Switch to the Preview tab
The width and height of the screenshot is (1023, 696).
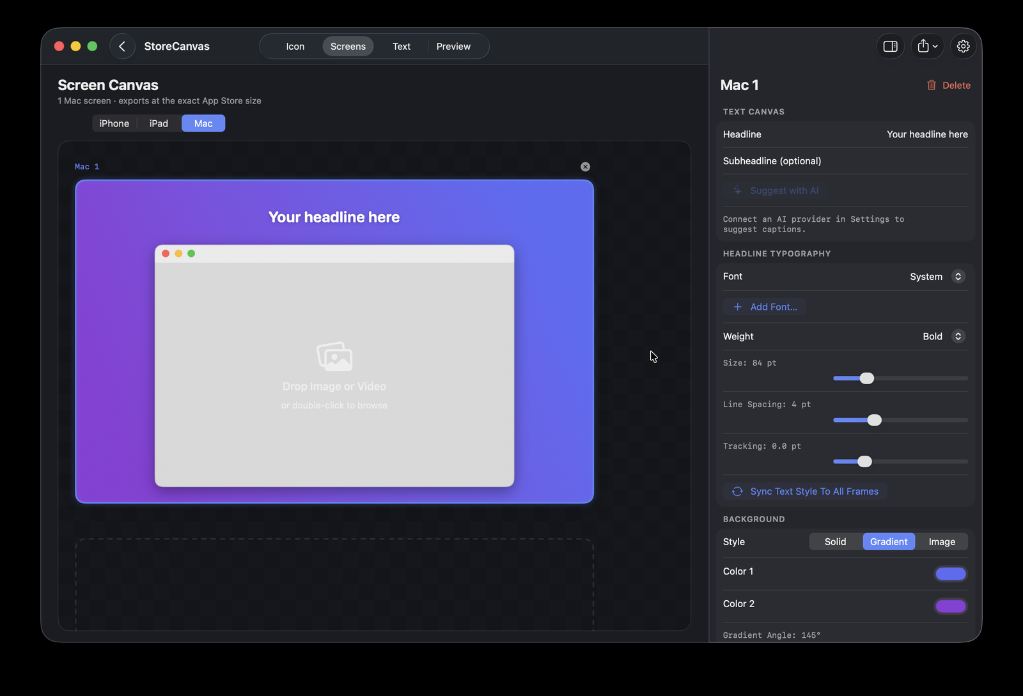point(453,46)
